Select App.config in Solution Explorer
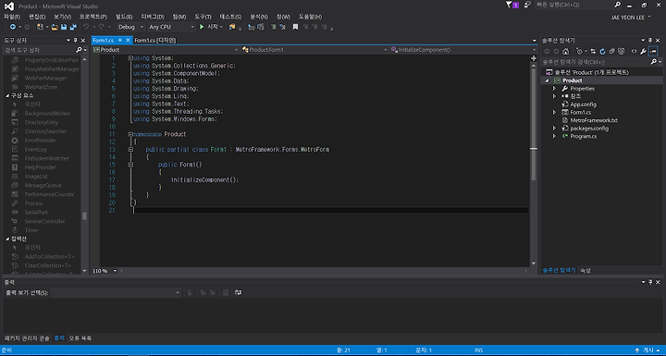The width and height of the screenshot is (666, 356). coord(583,104)
